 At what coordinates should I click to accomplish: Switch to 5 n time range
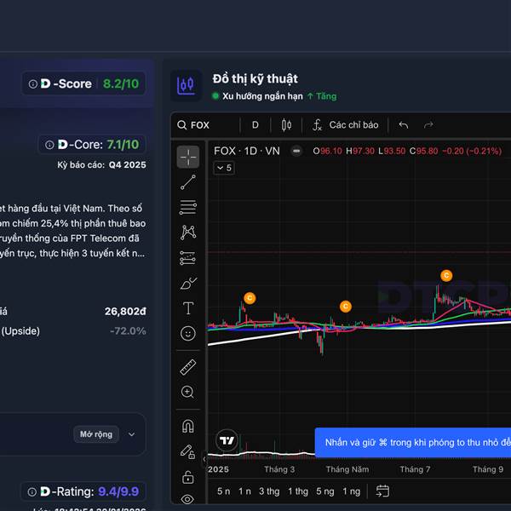(223, 491)
